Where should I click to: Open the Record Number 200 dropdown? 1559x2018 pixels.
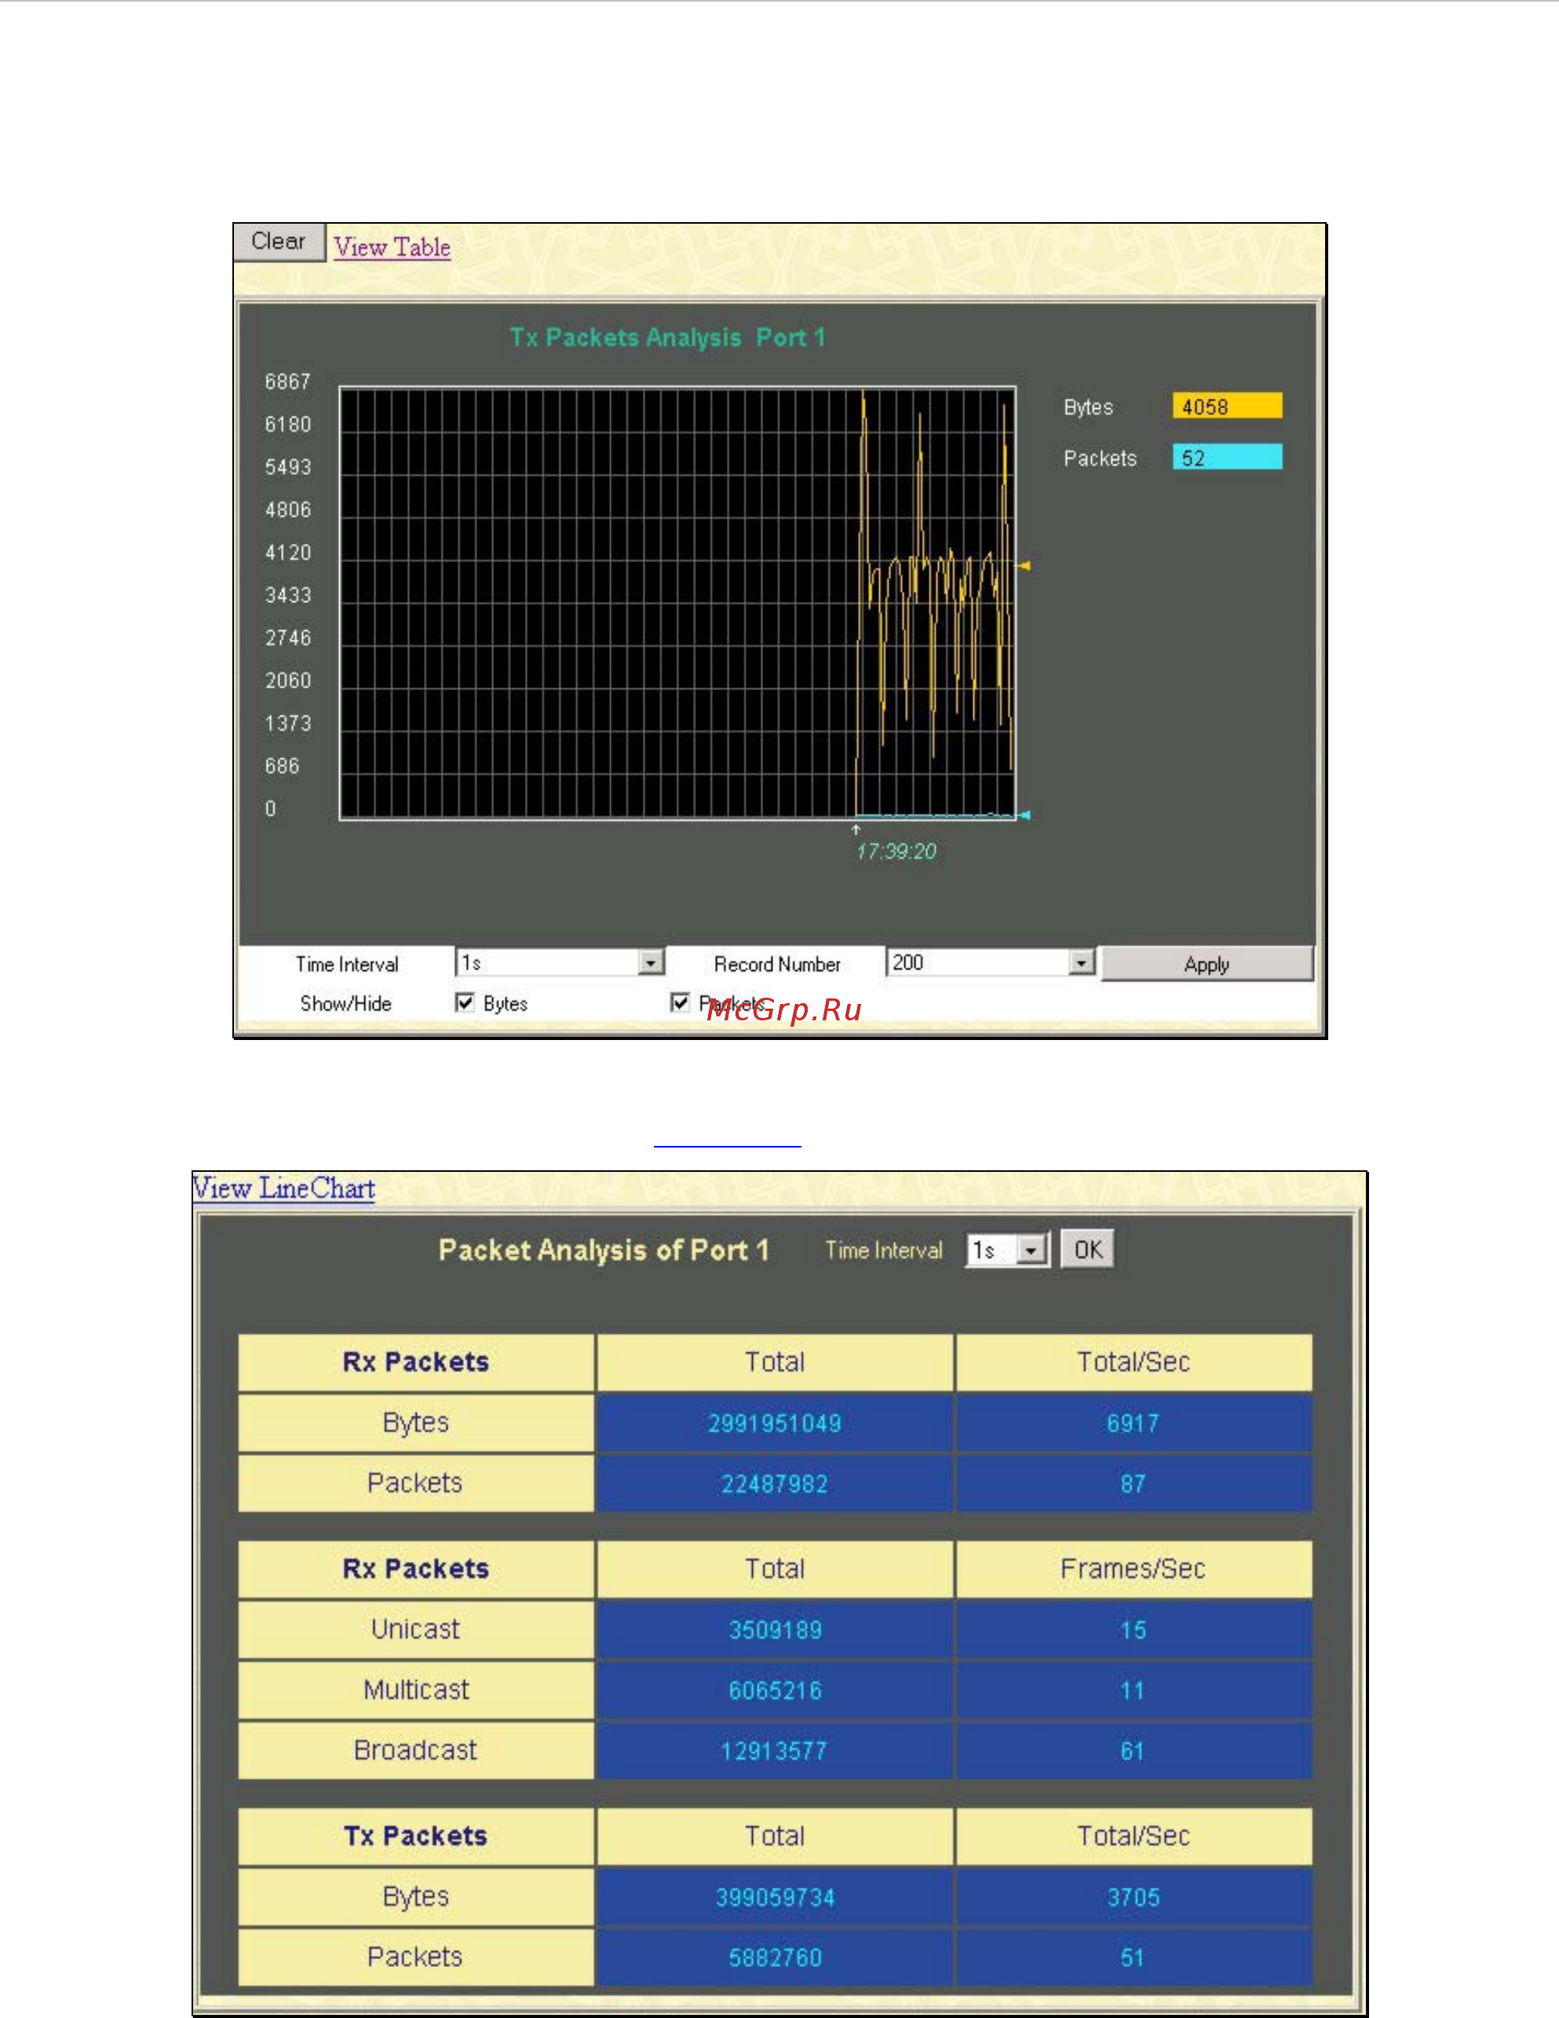click(991, 963)
